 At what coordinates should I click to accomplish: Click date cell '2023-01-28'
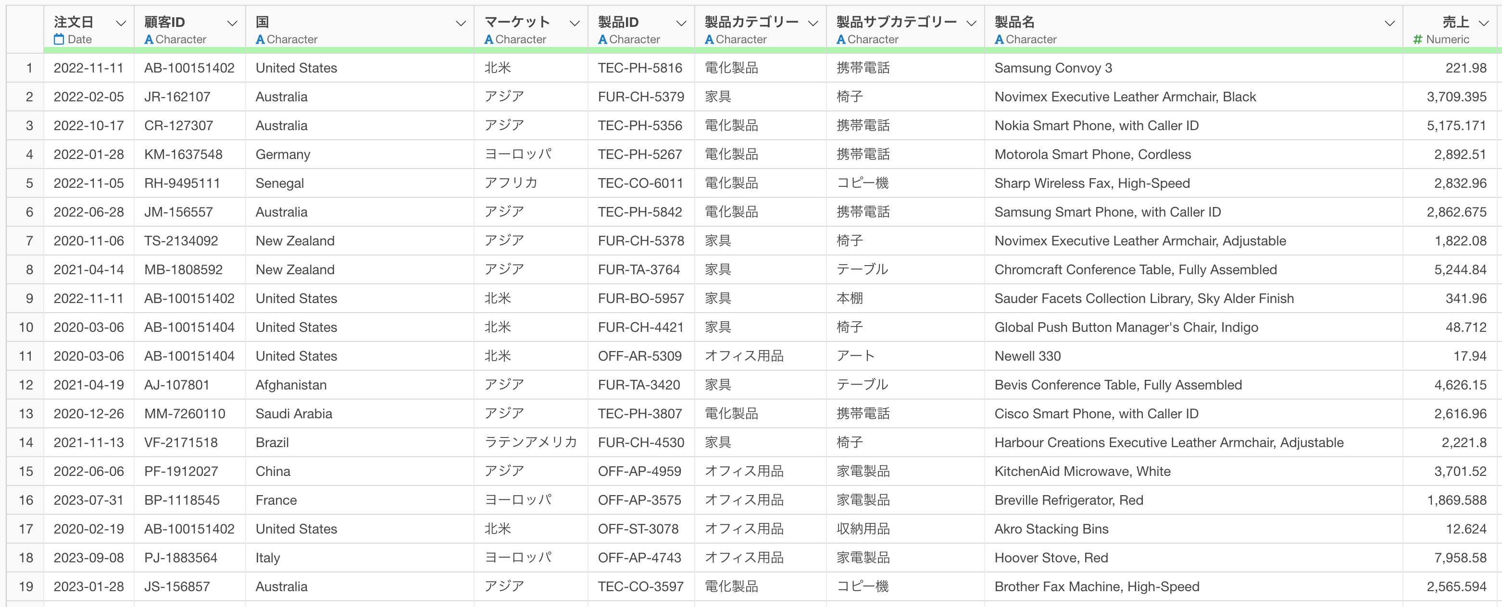pyautogui.click(x=88, y=587)
